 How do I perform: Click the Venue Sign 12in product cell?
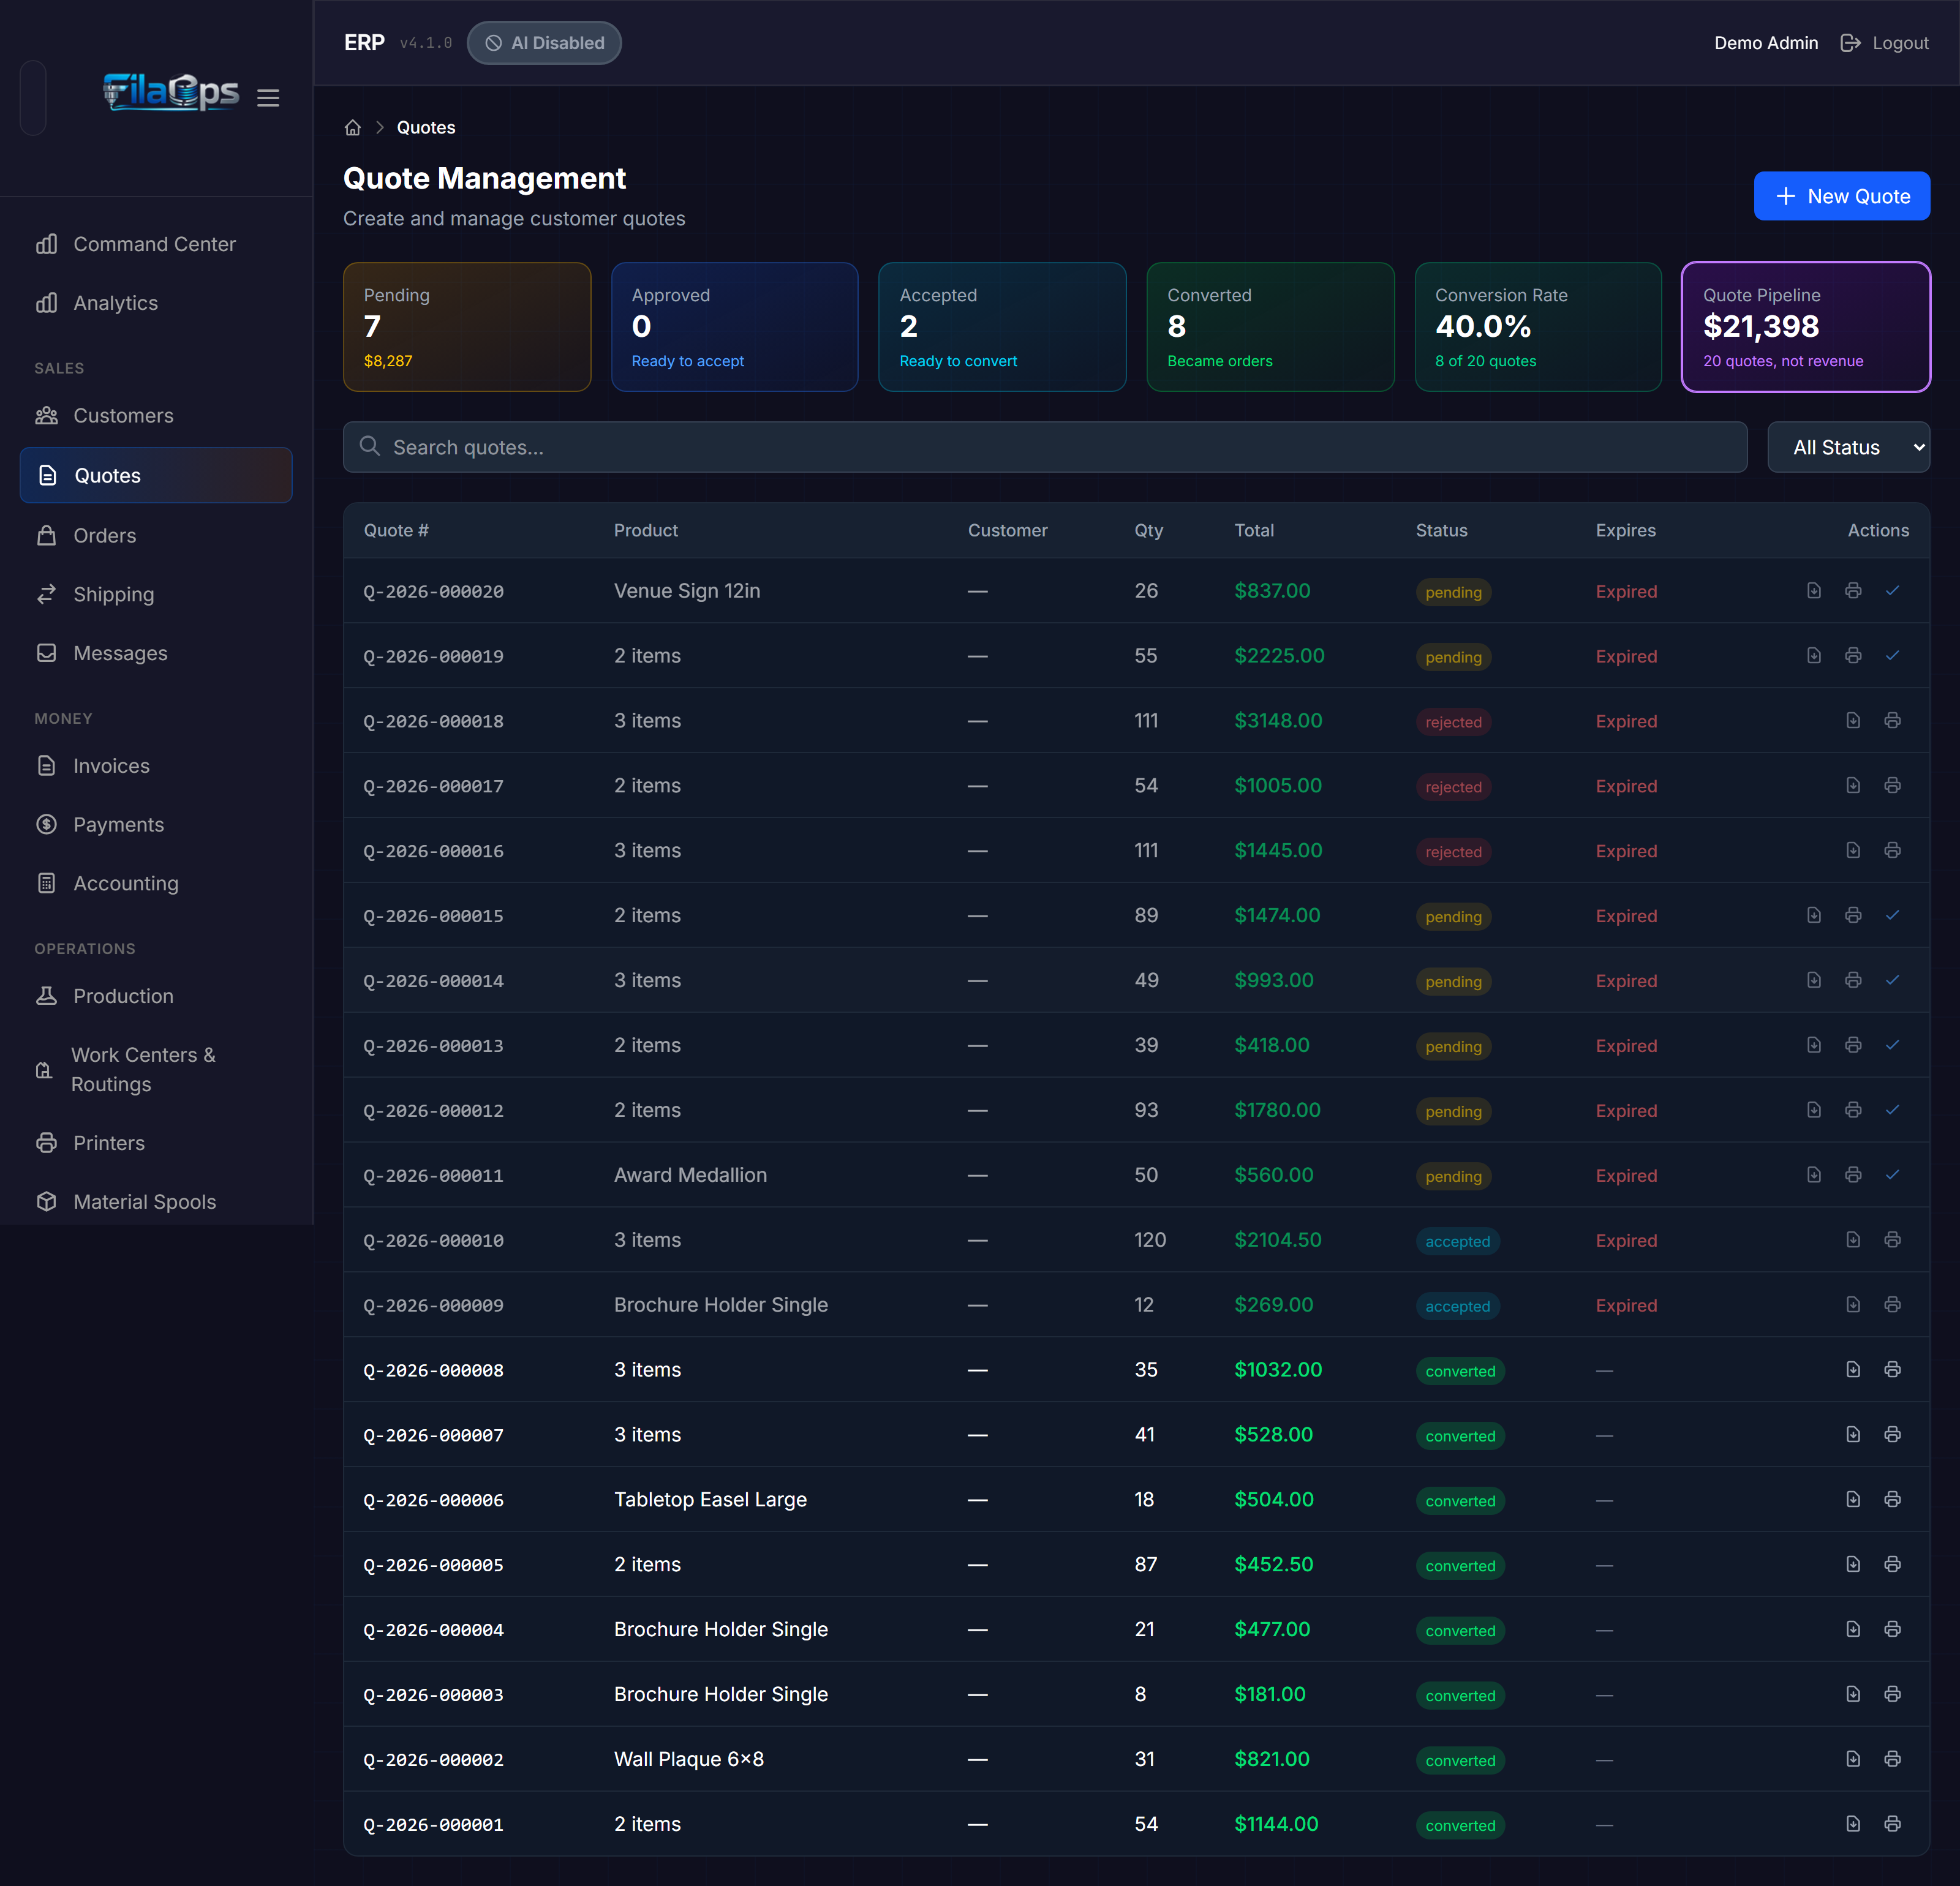[687, 591]
